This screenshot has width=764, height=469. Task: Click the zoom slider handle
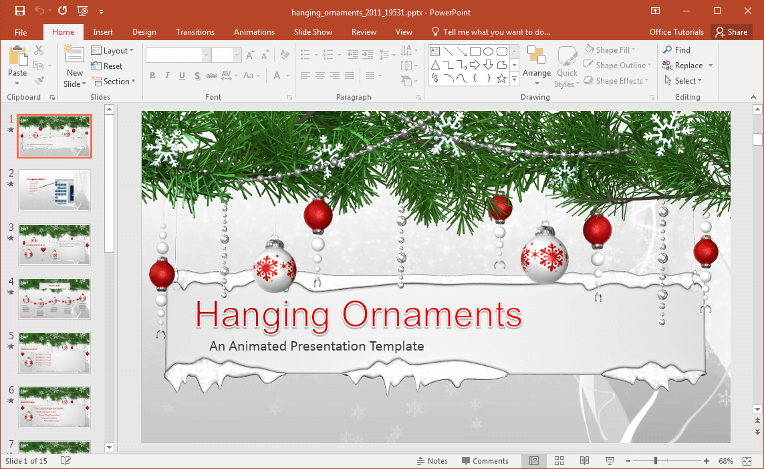656,461
